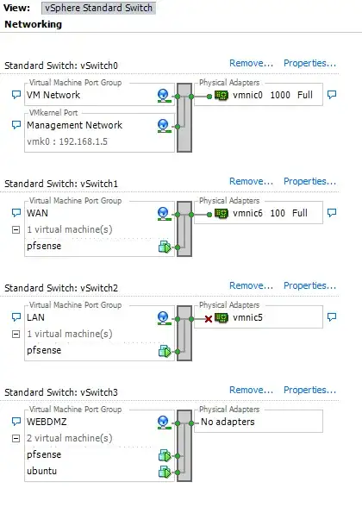Viewport: 362px width, 507px height.
Task: Click the LAN port group info bubble
Action: click(x=16, y=317)
